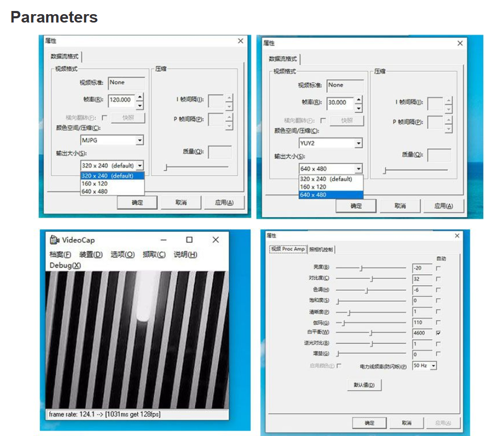The image size is (499, 436).
Task: Click the 默认值(D) default values button
Action: [x=364, y=385]
